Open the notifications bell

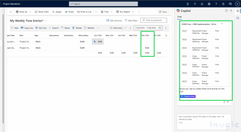pos(202,4)
